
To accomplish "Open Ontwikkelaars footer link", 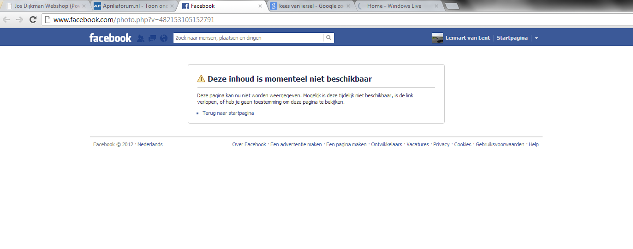I will (x=387, y=144).
